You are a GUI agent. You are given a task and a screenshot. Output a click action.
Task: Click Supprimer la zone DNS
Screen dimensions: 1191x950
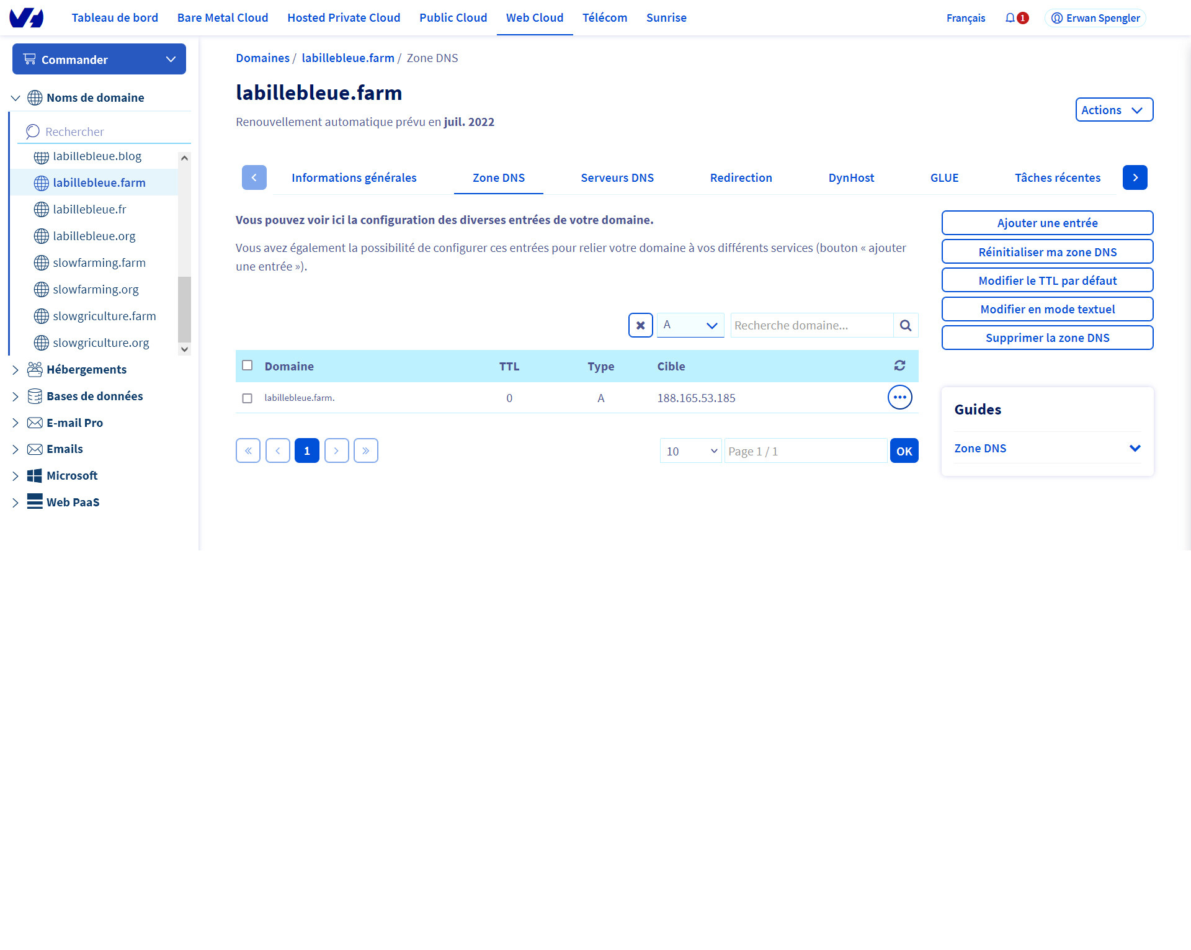(x=1048, y=338)
